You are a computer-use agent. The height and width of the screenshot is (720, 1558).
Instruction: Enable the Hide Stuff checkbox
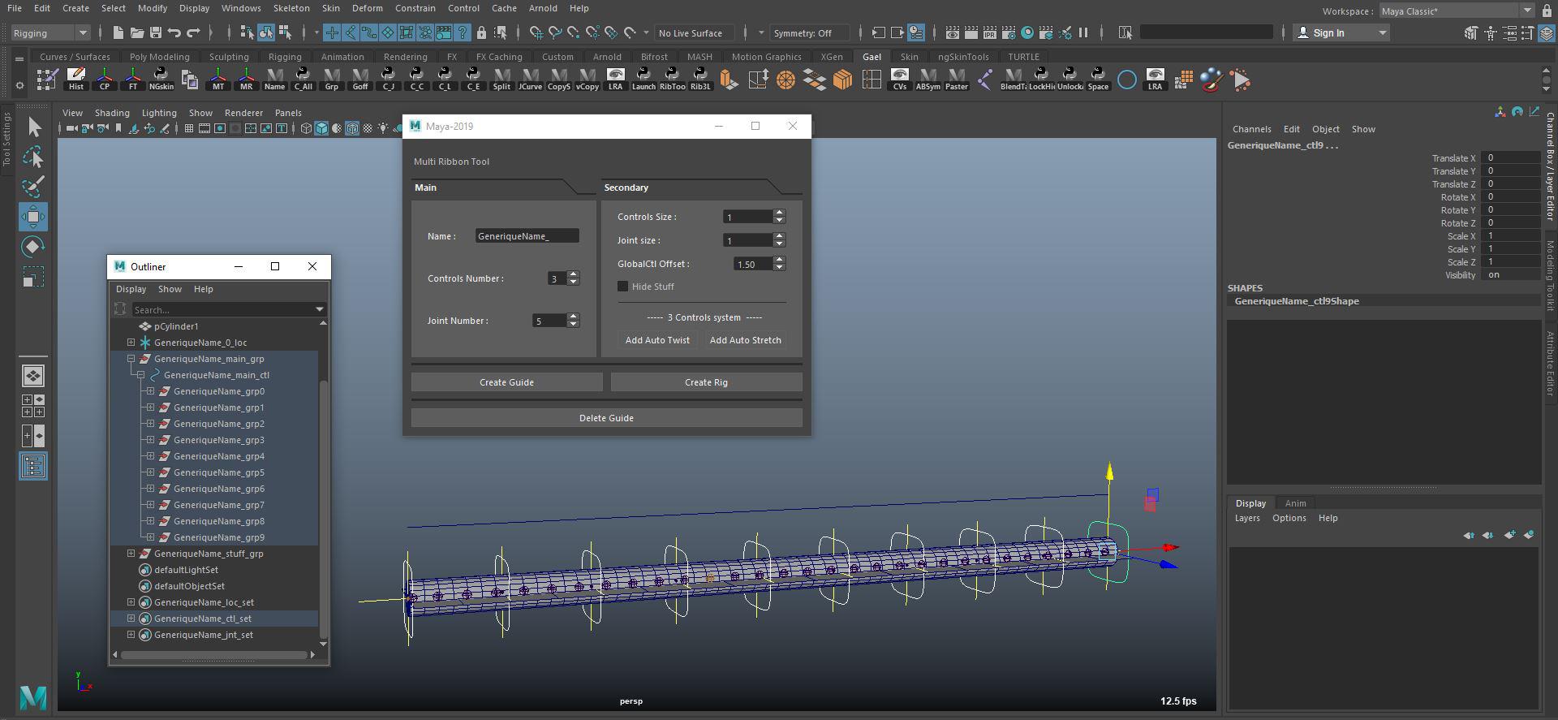point(623,287)
